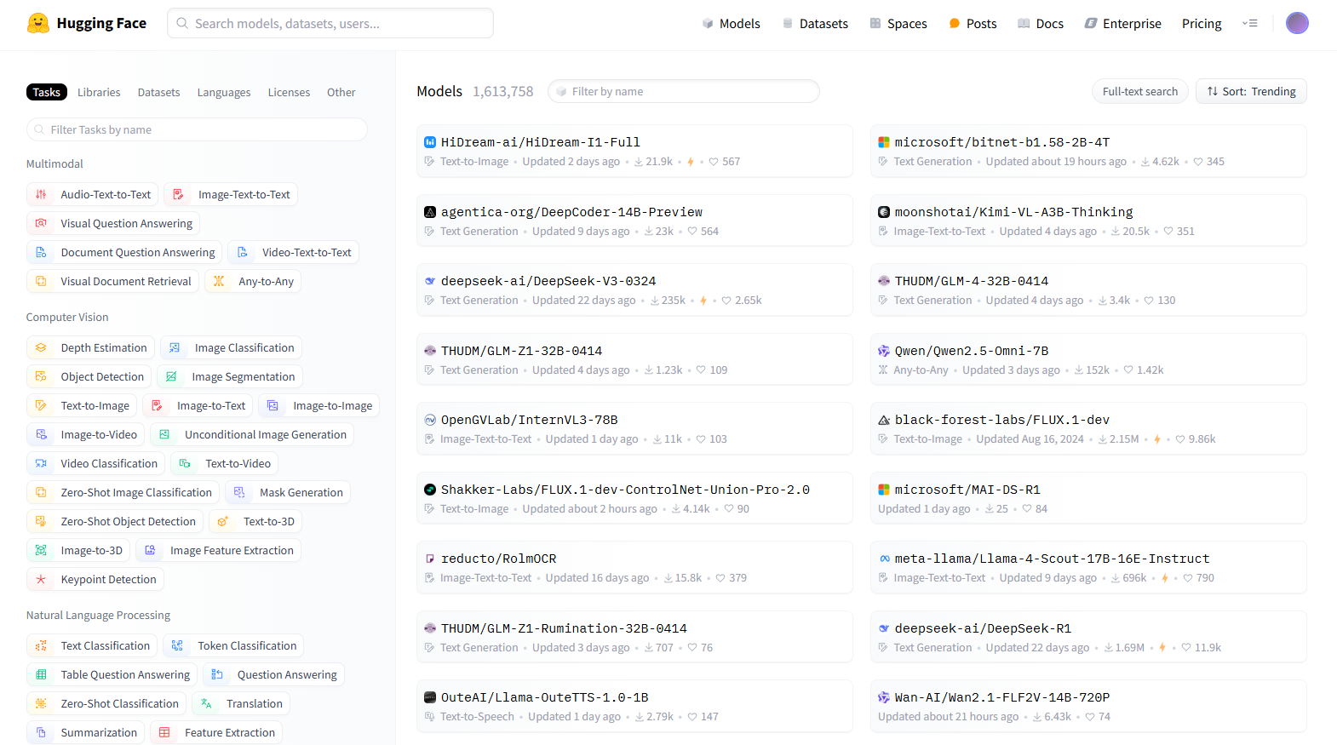Screen dimensions: 1337x745
Task: Click the Image Classification task icon
Action: (175, 347)
